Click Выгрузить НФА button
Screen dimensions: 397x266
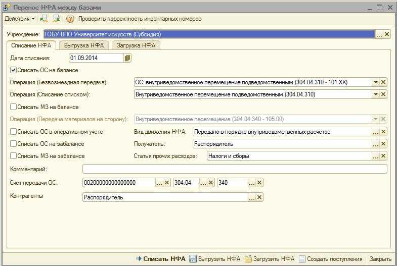215,259
